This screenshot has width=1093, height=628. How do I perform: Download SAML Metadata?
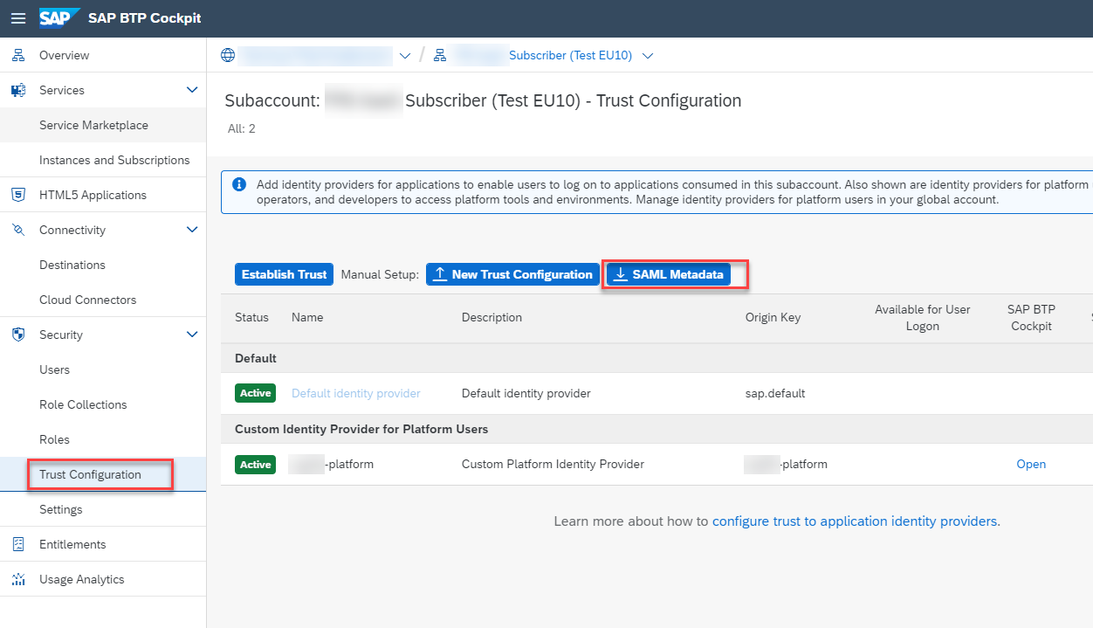(669, 274)
